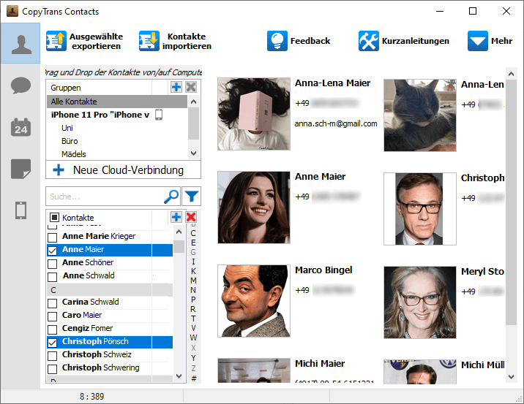Select the Mädels group
This screenshot has height=404, width=524.
pos(74,154)
